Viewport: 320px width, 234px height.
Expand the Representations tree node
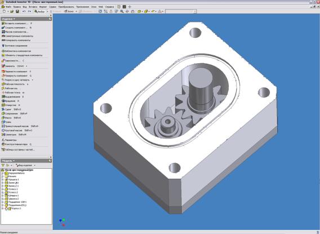click(3, 173)
